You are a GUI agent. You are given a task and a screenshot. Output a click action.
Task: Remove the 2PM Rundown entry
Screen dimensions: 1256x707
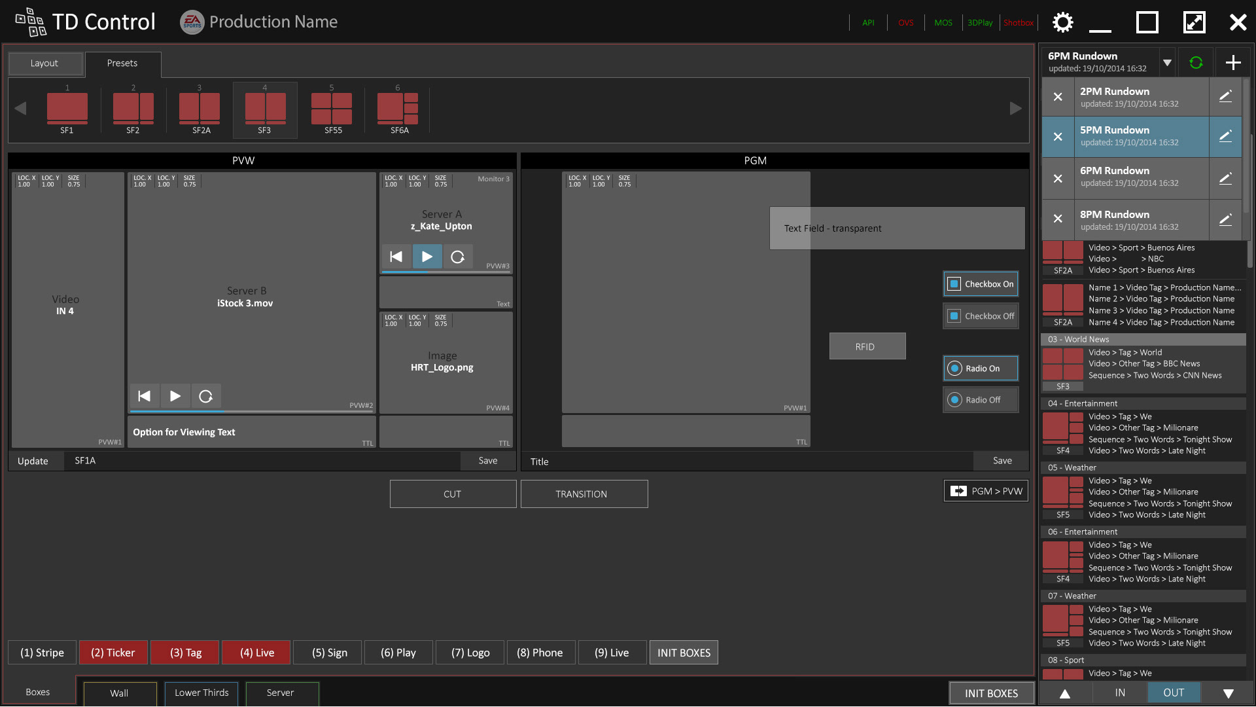[x=1058, y=97]
